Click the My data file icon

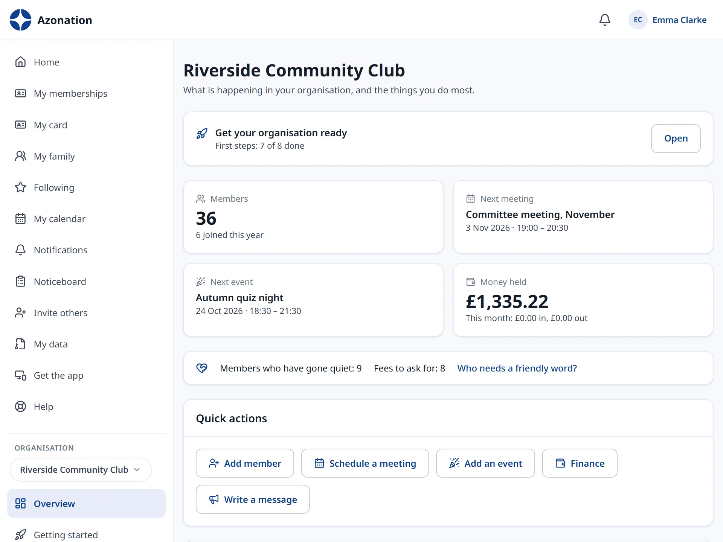tap(20, 344)
